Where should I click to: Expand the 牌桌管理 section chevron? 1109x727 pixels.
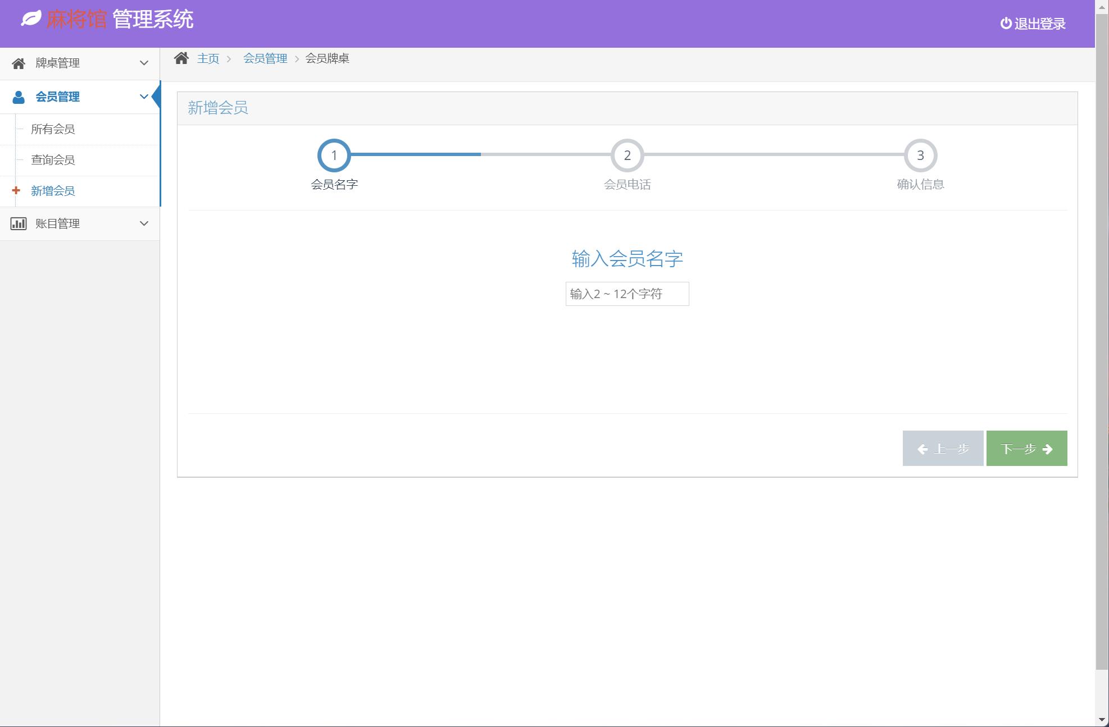tap(144, 63)
